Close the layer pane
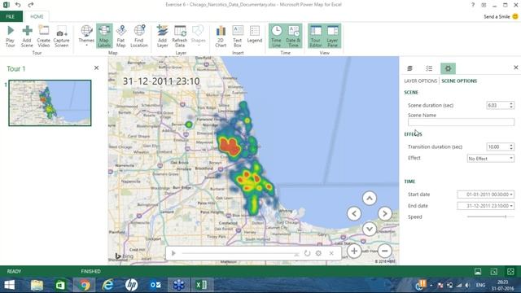521x293 pixels. click(515, 68)
